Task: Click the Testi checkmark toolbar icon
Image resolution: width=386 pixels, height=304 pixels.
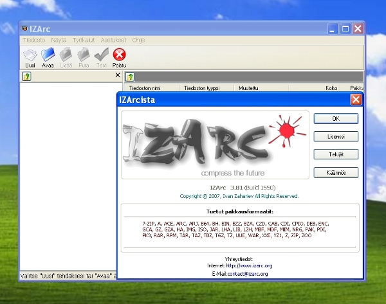Action: (x=102, y=58)
